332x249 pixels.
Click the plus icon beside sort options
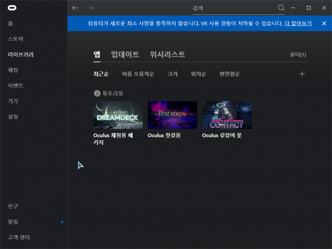pos(302,74)
